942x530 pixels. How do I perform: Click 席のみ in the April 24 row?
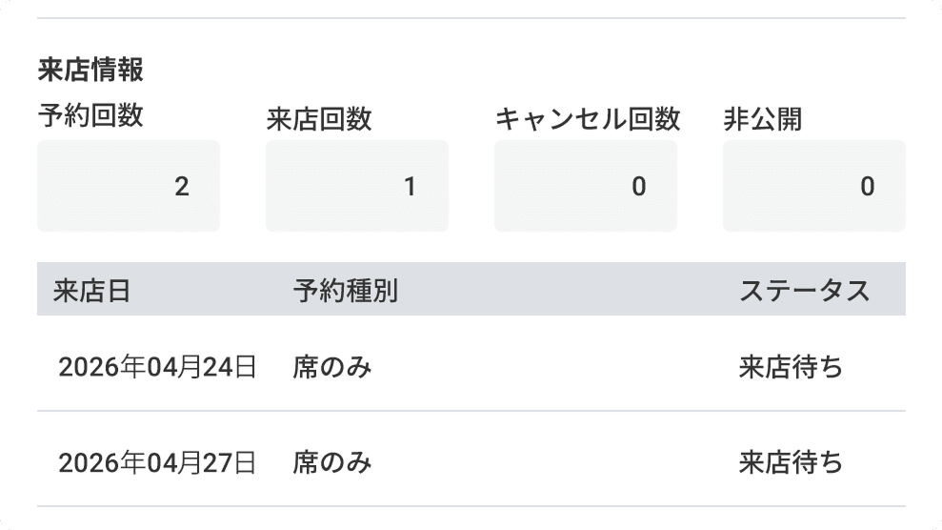point(331,367)
